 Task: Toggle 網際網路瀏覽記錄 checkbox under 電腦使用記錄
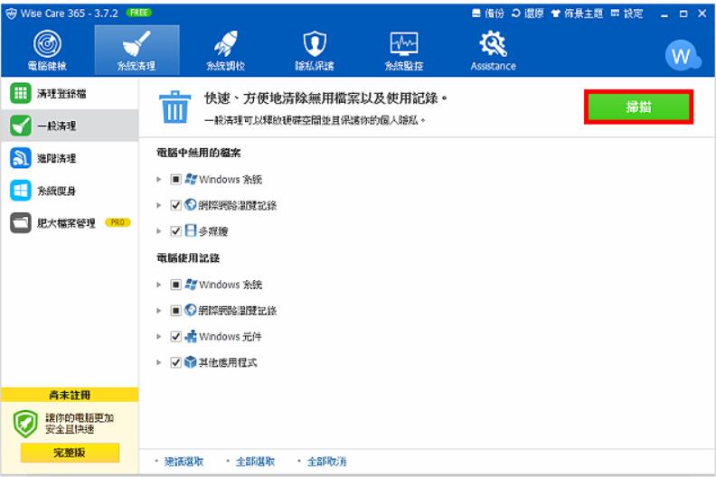[x=175, y=311]
